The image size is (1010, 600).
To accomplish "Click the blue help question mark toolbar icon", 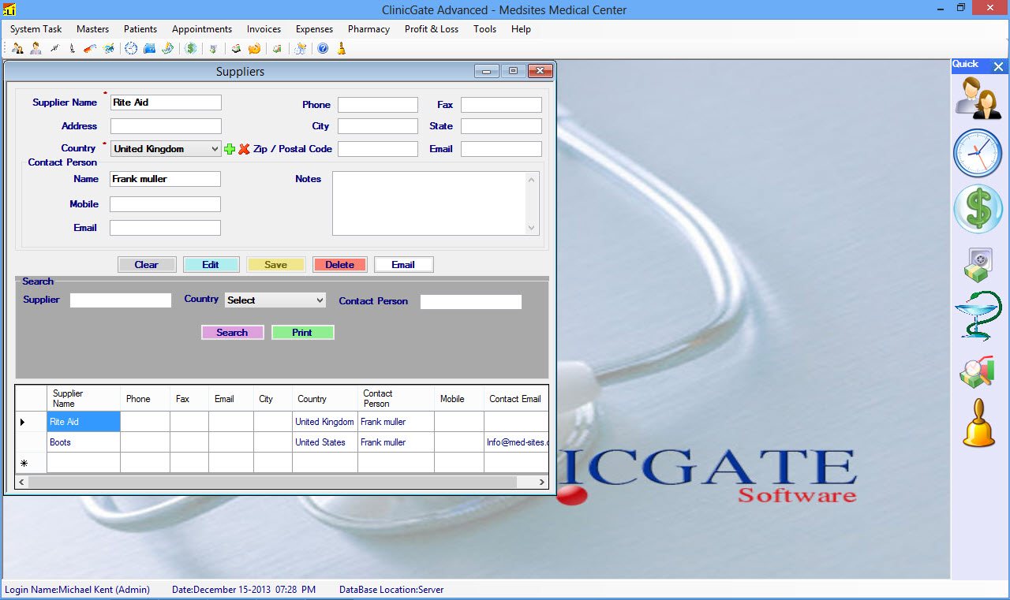I will coord(323,49).
